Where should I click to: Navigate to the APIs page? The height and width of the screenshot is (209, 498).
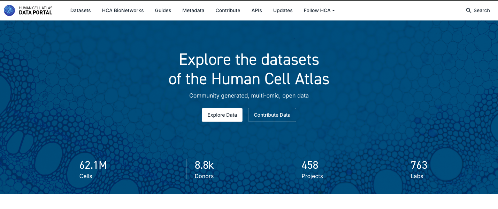click(256, 10)
